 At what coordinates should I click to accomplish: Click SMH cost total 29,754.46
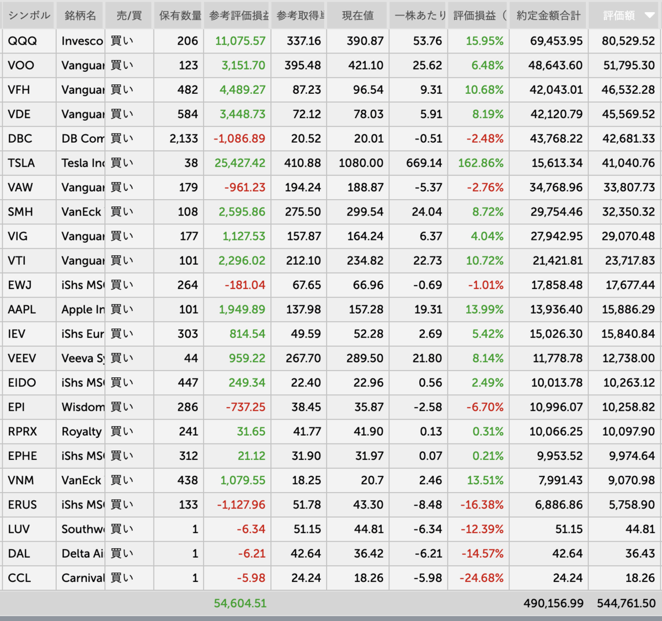pyautogui.click(x=557, y=212)
